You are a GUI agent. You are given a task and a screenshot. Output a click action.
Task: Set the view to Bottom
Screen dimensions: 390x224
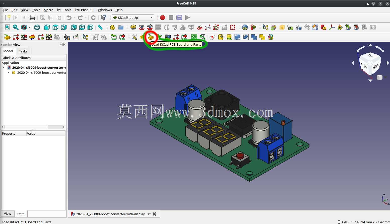coord(82,27)
